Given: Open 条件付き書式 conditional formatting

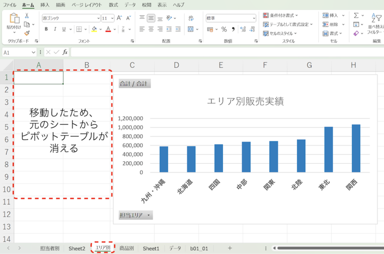Looking at the screenshot, I should pos(280,15).
